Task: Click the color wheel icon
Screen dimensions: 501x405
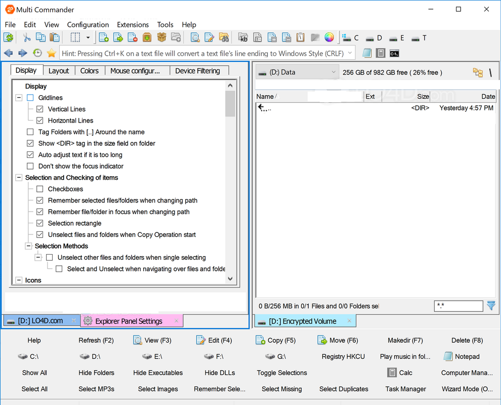Action: (329, 38)
